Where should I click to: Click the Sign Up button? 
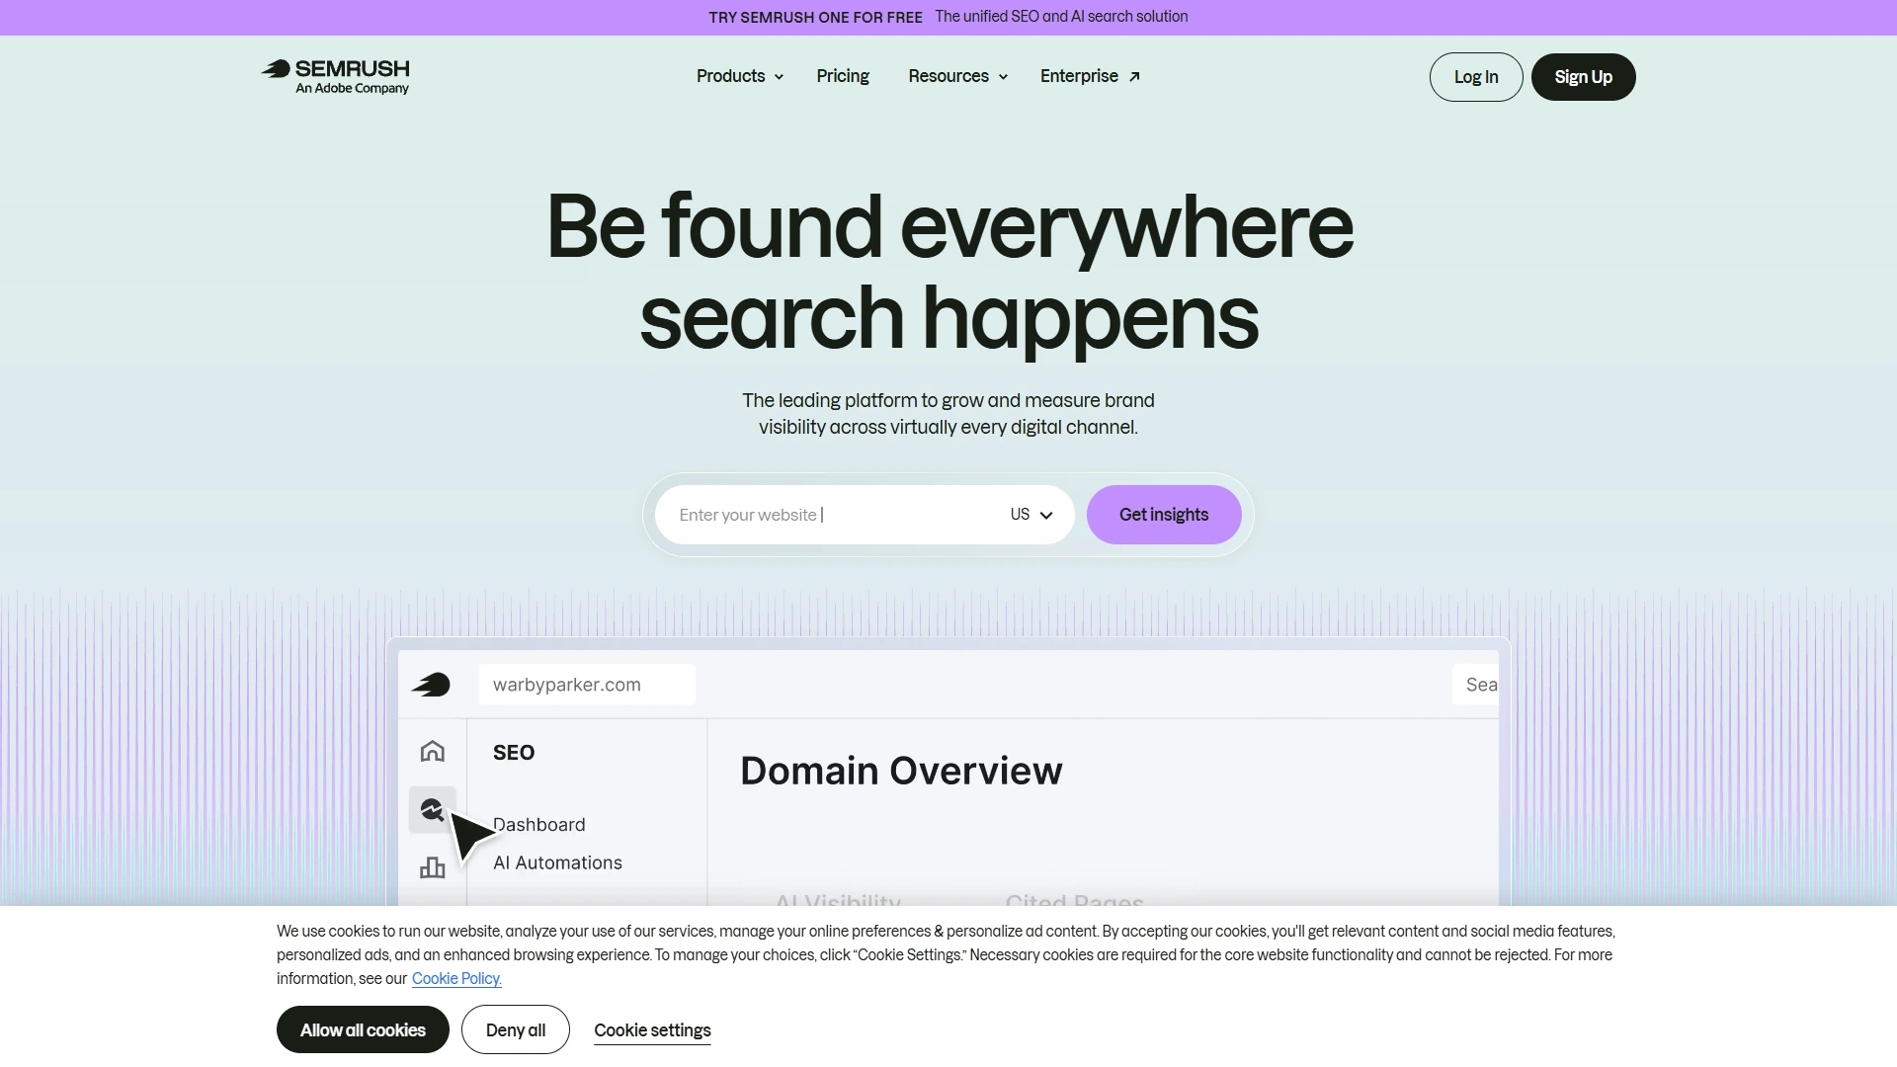pos(1583,77)
